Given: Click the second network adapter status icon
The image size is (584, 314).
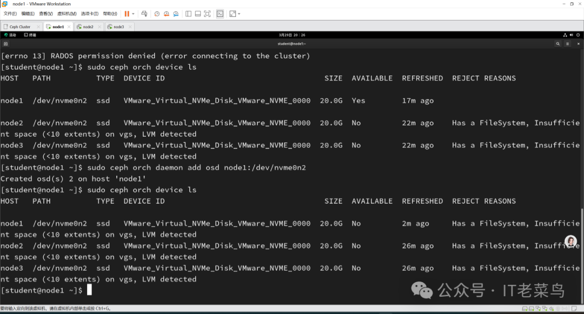Looking at the screenshot, I should (x=545, y=309).
